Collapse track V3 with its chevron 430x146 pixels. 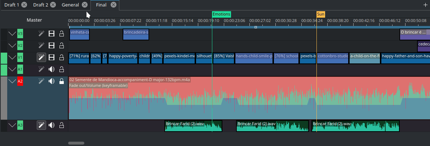[12, 34]
